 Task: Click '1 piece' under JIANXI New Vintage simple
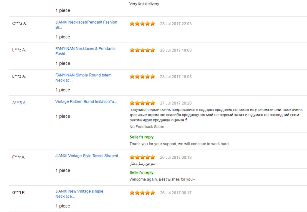coord(63,206)
